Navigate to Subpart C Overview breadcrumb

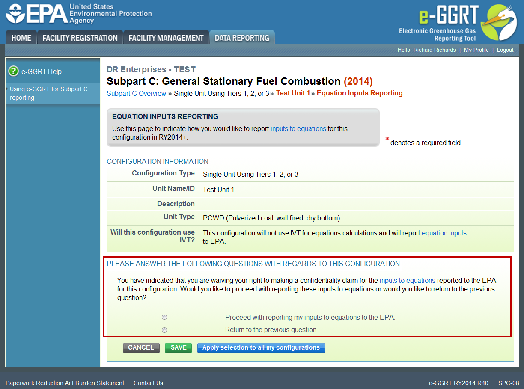click(x=136, y=93)
